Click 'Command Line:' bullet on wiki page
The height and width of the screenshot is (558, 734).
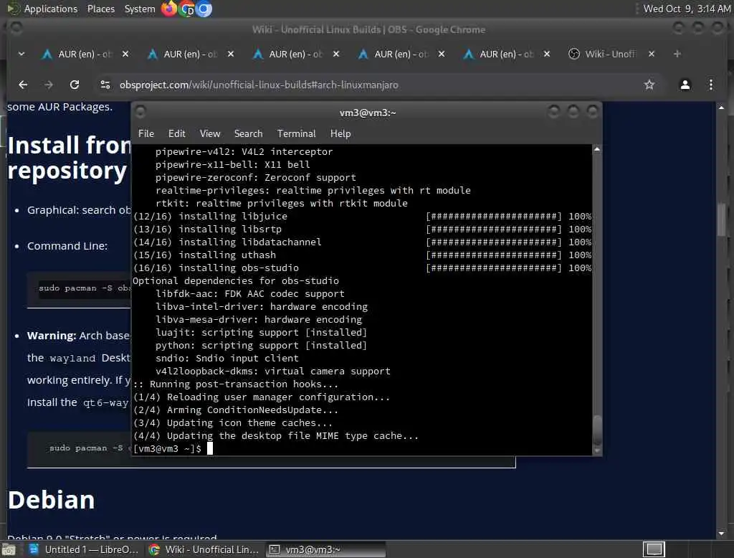[67, 246]
